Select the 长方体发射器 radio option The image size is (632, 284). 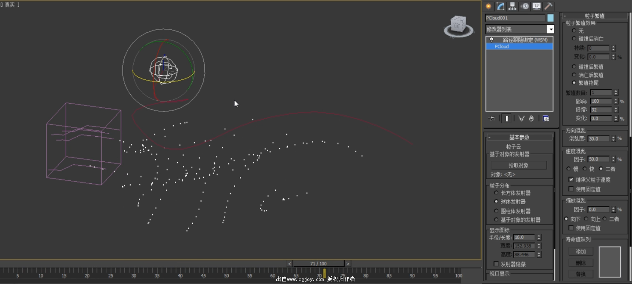496,193
